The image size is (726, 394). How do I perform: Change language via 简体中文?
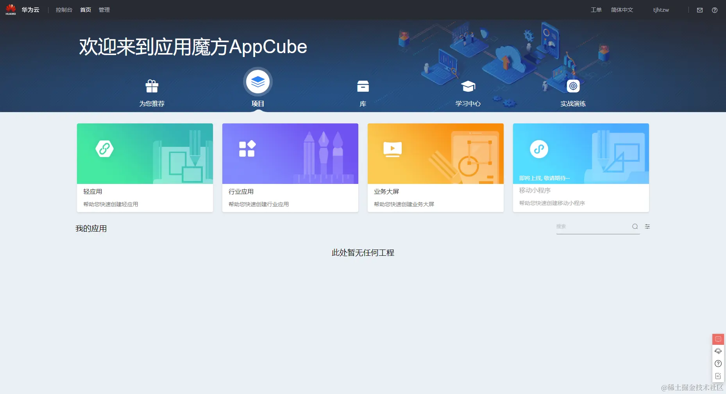[x=622, y=10]
